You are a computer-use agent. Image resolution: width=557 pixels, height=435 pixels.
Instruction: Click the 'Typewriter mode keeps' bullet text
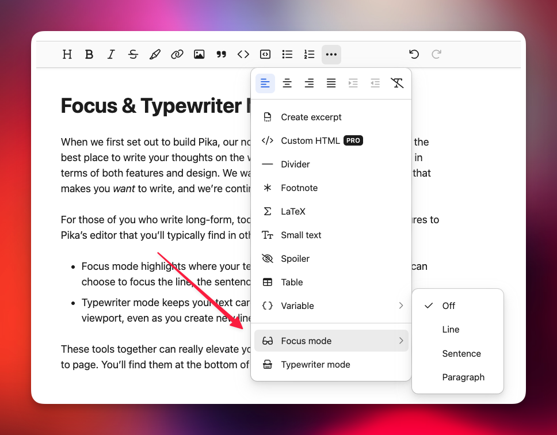tap(166, 310)
